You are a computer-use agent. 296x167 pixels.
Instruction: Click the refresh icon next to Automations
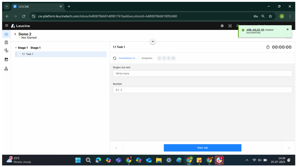coord(115,58)
